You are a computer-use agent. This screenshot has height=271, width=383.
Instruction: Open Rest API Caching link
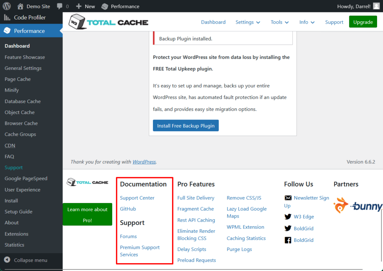[x=196, y=220]
